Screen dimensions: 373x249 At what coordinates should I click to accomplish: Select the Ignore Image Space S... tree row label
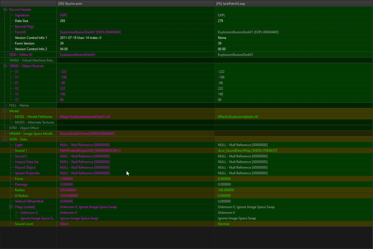pyautogui.click(x=38, y=218)
